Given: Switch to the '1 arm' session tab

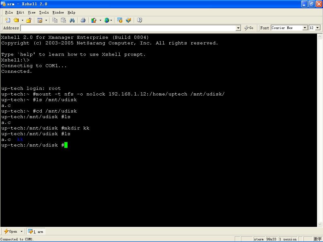Looking at the screenshot, I should click(36, 232).
